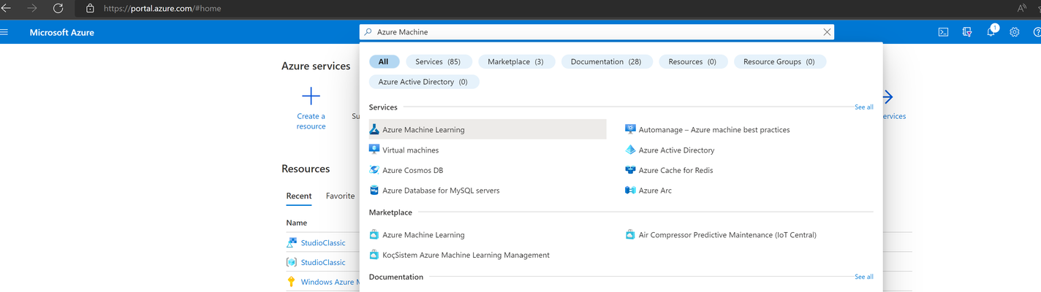Viewport: 1041px width, 292px height.
Task: Click the KoçSistem marketplace icon
Action: click(x=374, y=255)
